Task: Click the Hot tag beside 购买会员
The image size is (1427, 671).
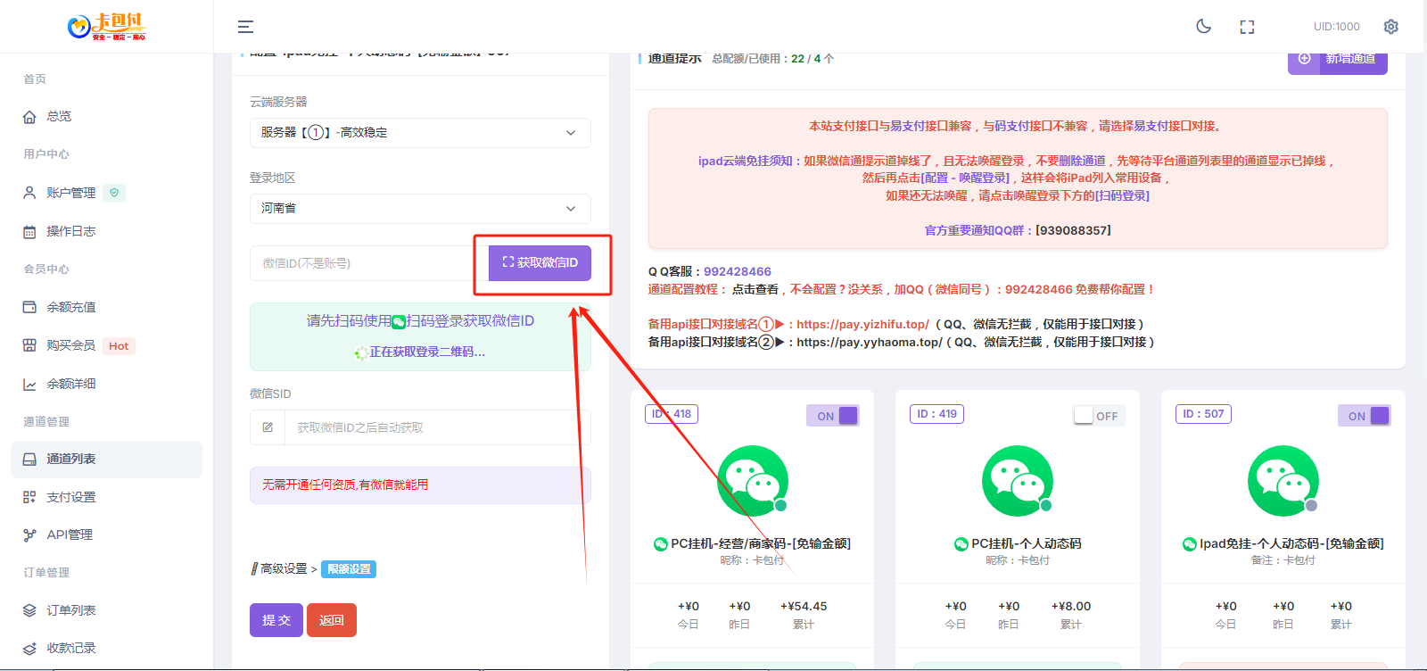Action: (119, 346)
